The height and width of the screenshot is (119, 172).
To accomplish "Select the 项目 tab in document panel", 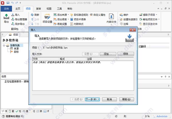I will [x=13, y=35].
